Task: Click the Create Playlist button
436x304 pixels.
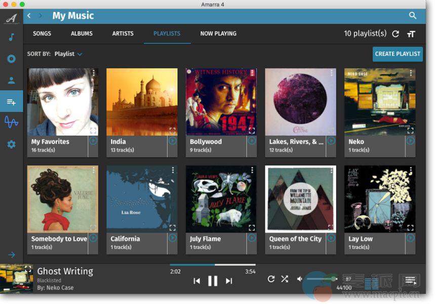Action: point(398,54)
